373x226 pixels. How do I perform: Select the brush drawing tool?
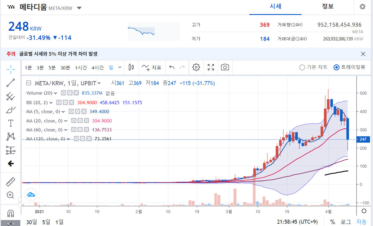click(11, 110)
